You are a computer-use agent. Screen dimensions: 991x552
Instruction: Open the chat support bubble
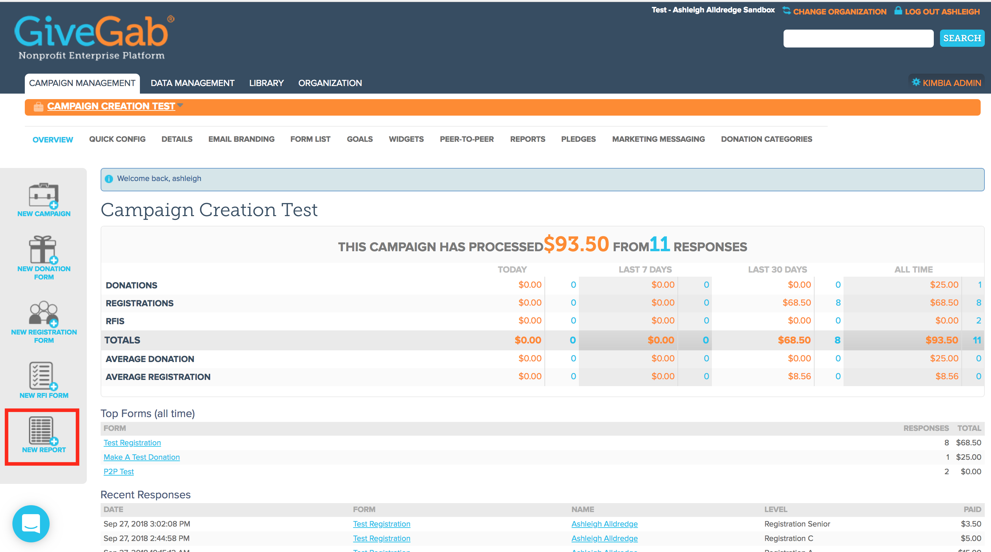31,523
